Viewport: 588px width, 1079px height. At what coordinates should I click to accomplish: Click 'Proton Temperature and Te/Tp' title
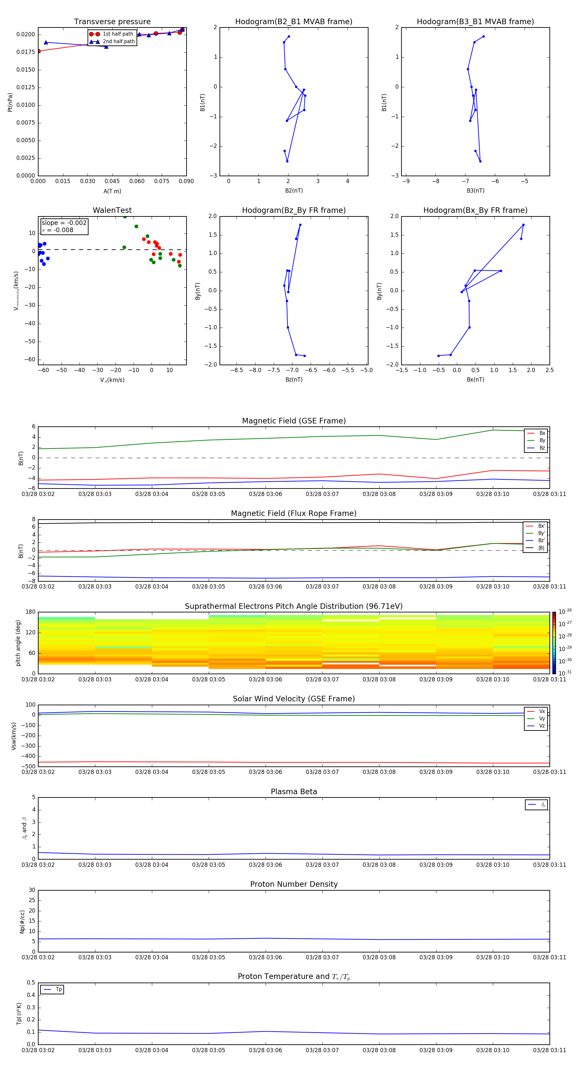point(294,976)
